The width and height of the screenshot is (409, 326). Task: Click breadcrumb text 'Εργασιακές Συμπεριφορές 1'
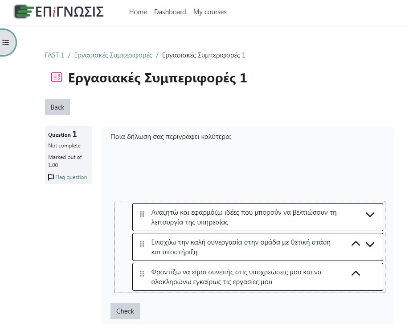204,55
